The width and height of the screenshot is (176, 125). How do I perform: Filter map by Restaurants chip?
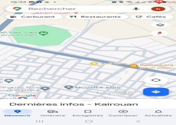click(97, 17)
